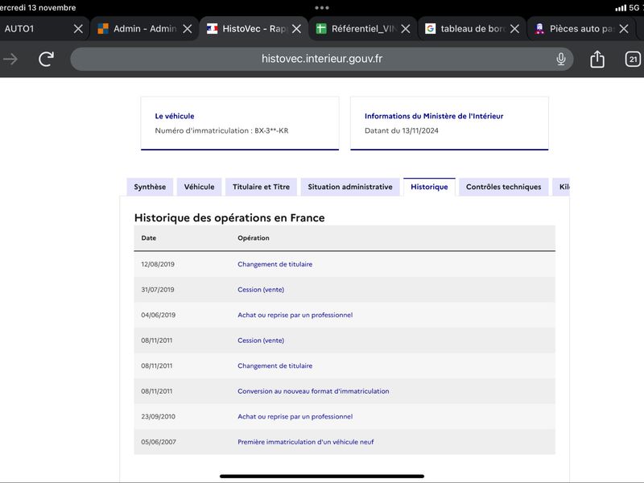The width and height of the screenshot is (644, 483).
Task: Open the partially visible Kilométrage tab
Action: (x=561, y=187)
